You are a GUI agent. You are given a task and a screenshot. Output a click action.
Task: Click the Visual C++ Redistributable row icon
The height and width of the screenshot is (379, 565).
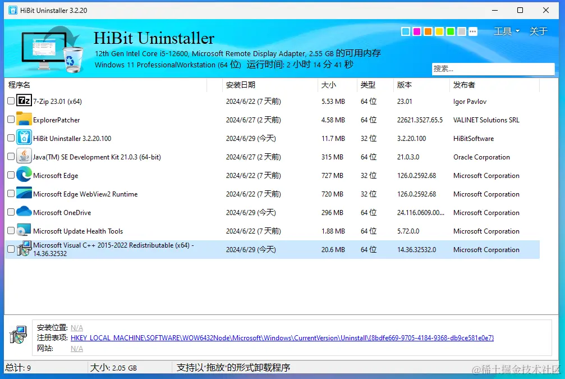[24, 249]
